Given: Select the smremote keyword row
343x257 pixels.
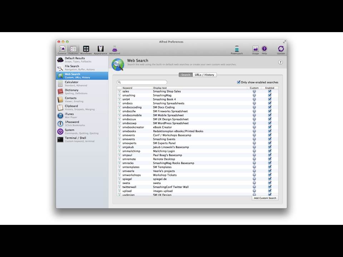Looking at the screenshot, I should [198, 159].
